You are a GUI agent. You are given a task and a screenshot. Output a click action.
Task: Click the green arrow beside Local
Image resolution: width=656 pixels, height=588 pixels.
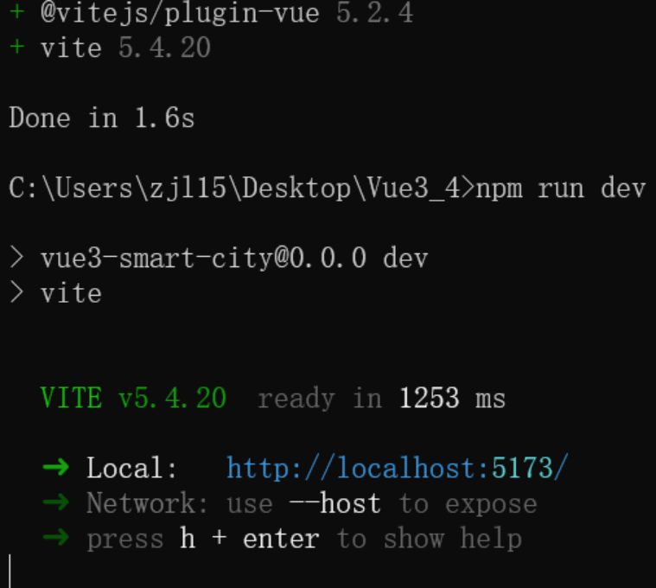(55, 467)
